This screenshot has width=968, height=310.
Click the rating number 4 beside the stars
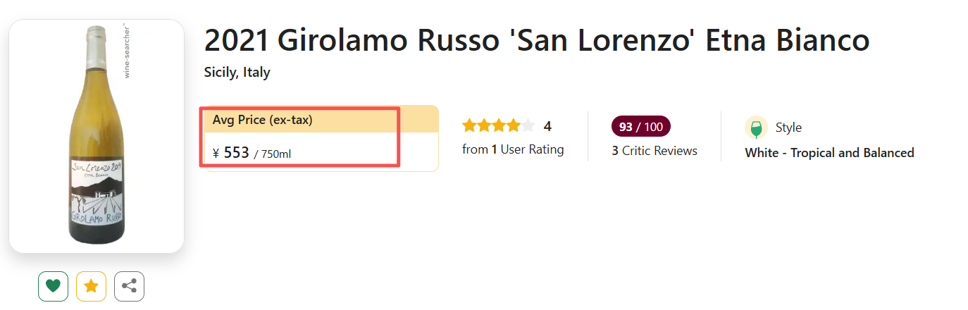click(x=547, y=127)
